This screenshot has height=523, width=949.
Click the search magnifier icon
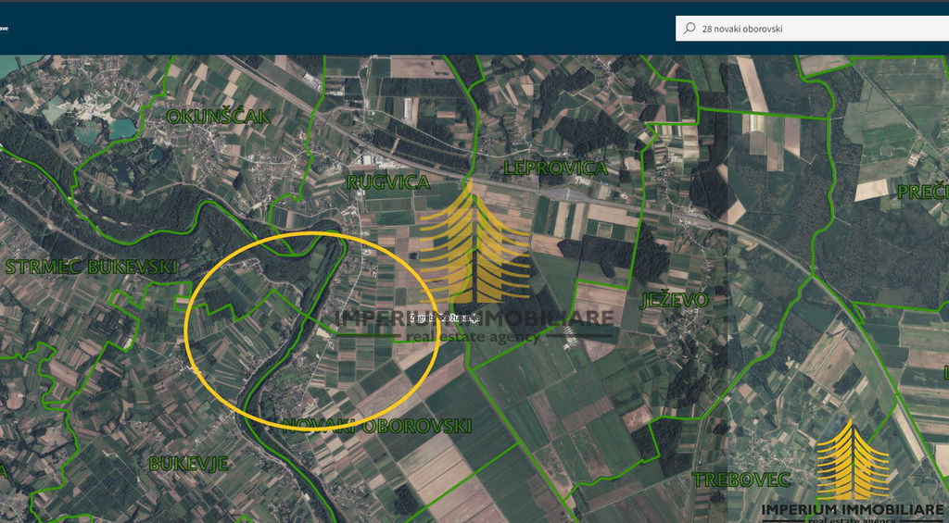pos(689,29)
